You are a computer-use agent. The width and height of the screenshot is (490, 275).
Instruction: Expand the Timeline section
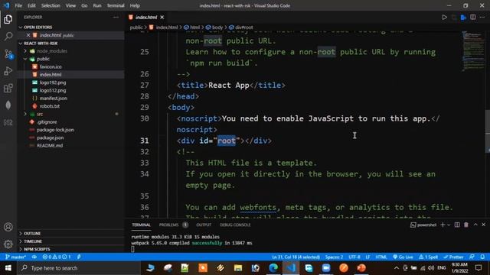click(33, 241)
